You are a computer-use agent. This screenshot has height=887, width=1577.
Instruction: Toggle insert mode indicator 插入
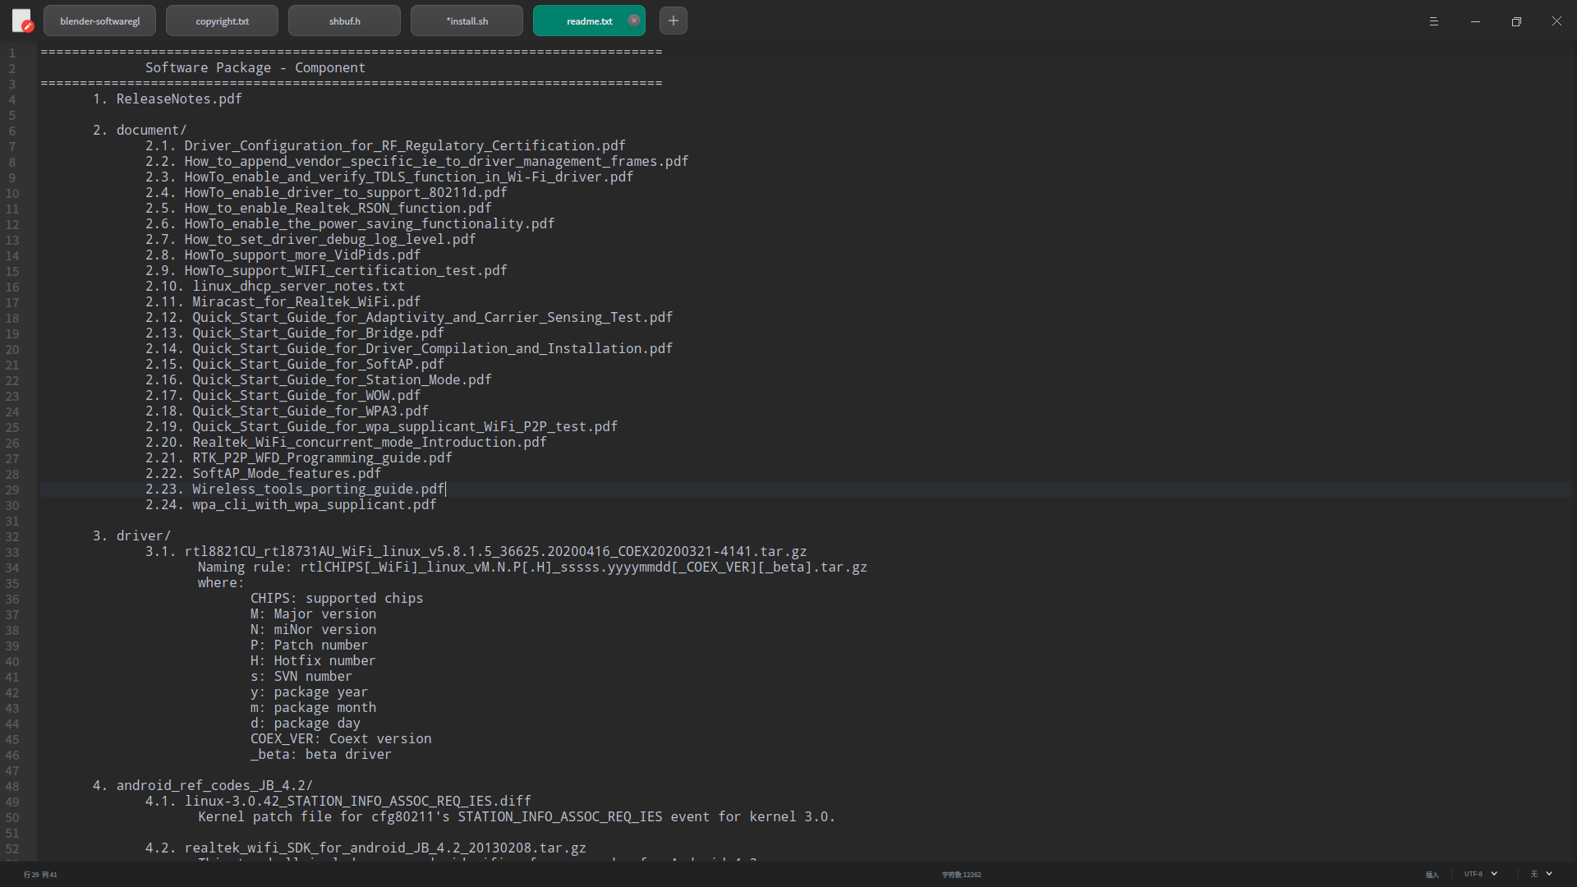[x=1432, y=875]
